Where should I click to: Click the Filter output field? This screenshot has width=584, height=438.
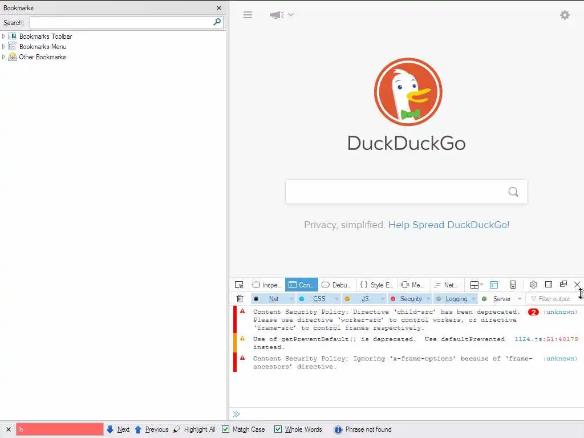553,299
